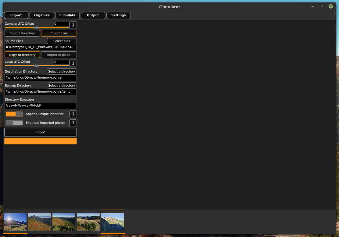The width and height of the screenshot is (339, 237).
Task: Select the third filmstrip thumbnail
Action: coord(64,222)
